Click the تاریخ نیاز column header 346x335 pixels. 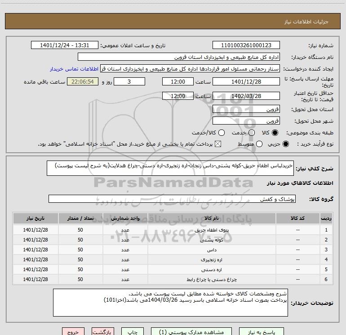pos(35,218)
